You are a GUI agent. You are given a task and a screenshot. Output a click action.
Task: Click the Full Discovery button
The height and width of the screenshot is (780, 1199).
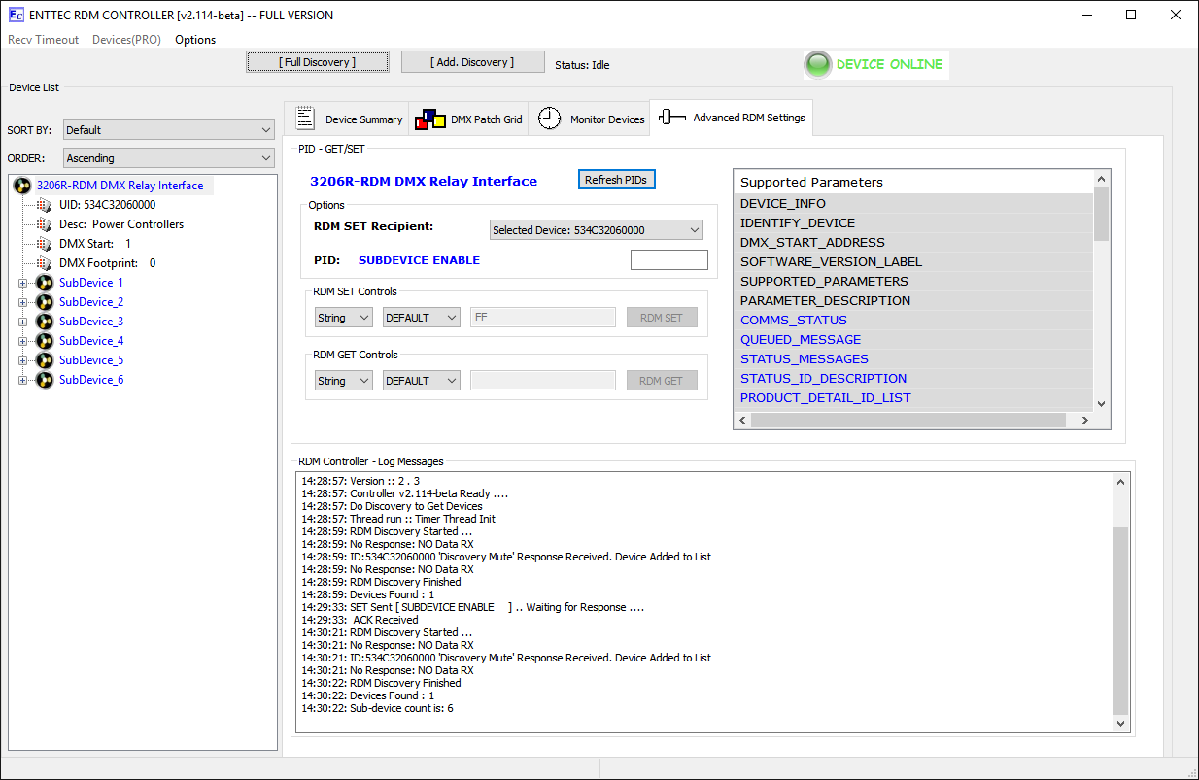[318, 62]
